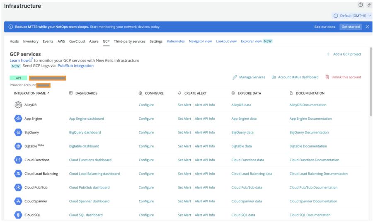Viewport: 373px width, 223px height.
Task: Click the Cloud SQL service icon
Action: (x=18, y=215)
